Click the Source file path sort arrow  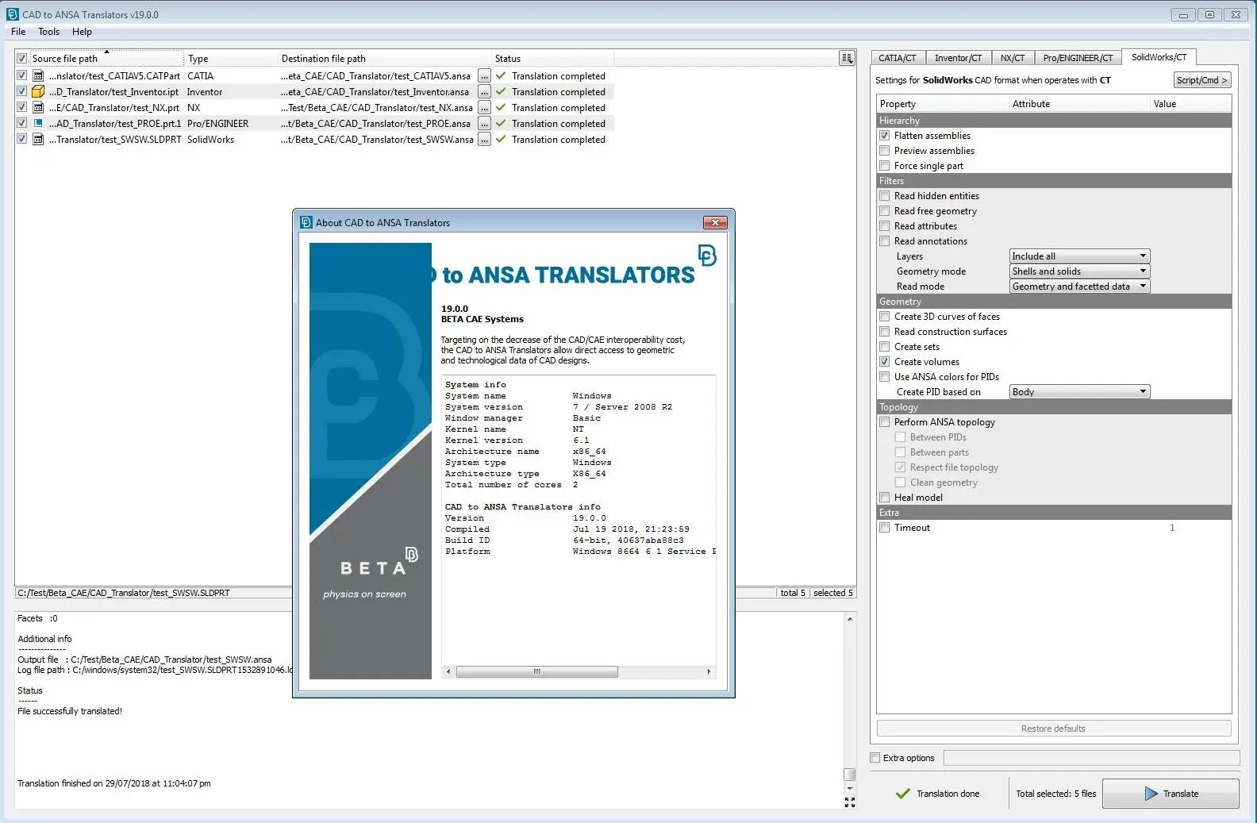click(x=106, y=52)
